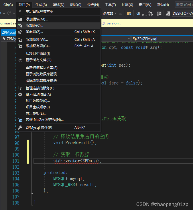Choose 添加现有项(G)... menu entry
The height and width of the screenshot is (210, 193).
coord(58,46)
